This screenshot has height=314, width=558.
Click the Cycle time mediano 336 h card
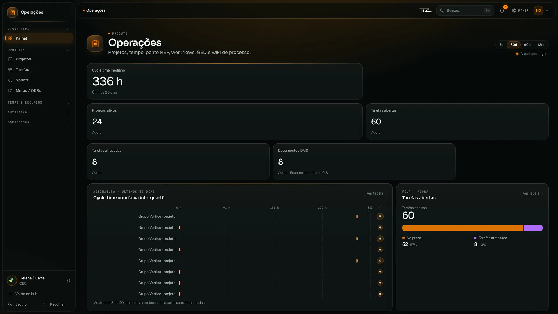tap(225, 81)
